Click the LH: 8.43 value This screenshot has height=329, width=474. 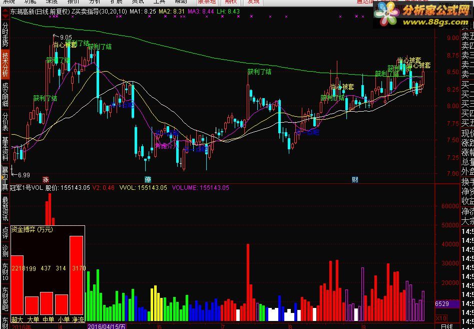click(x=228, y=12)
